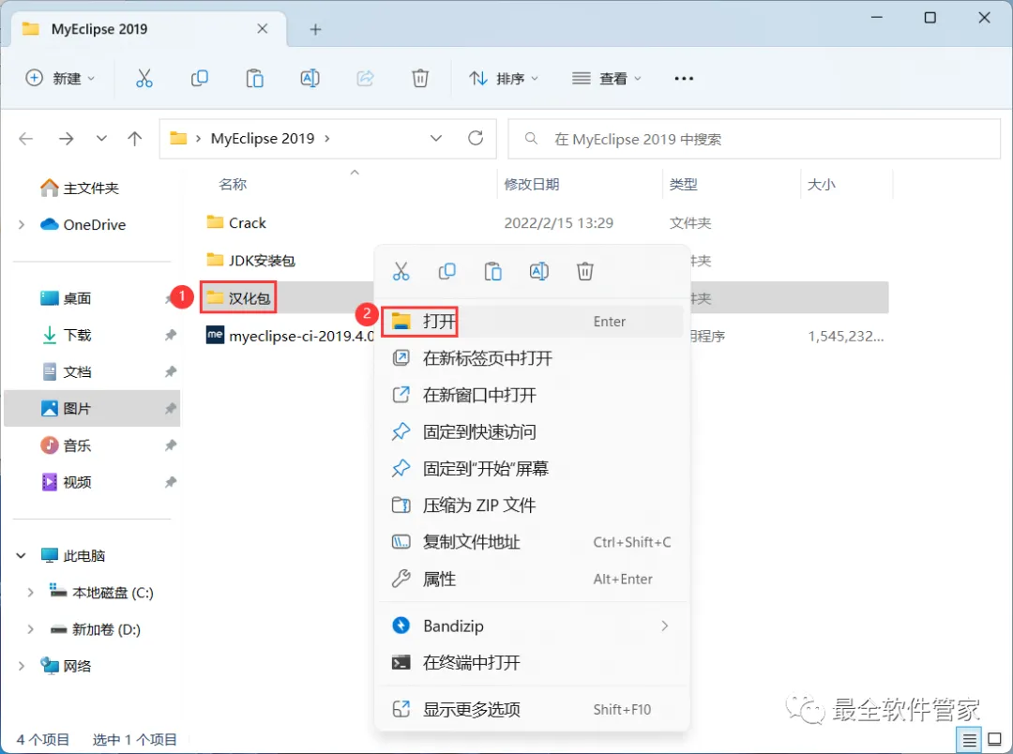Viewport: 1013px width, 754px height.
Task: Expand the 网络 tree node
Action: pyautogui.click(x=22, y=666)
